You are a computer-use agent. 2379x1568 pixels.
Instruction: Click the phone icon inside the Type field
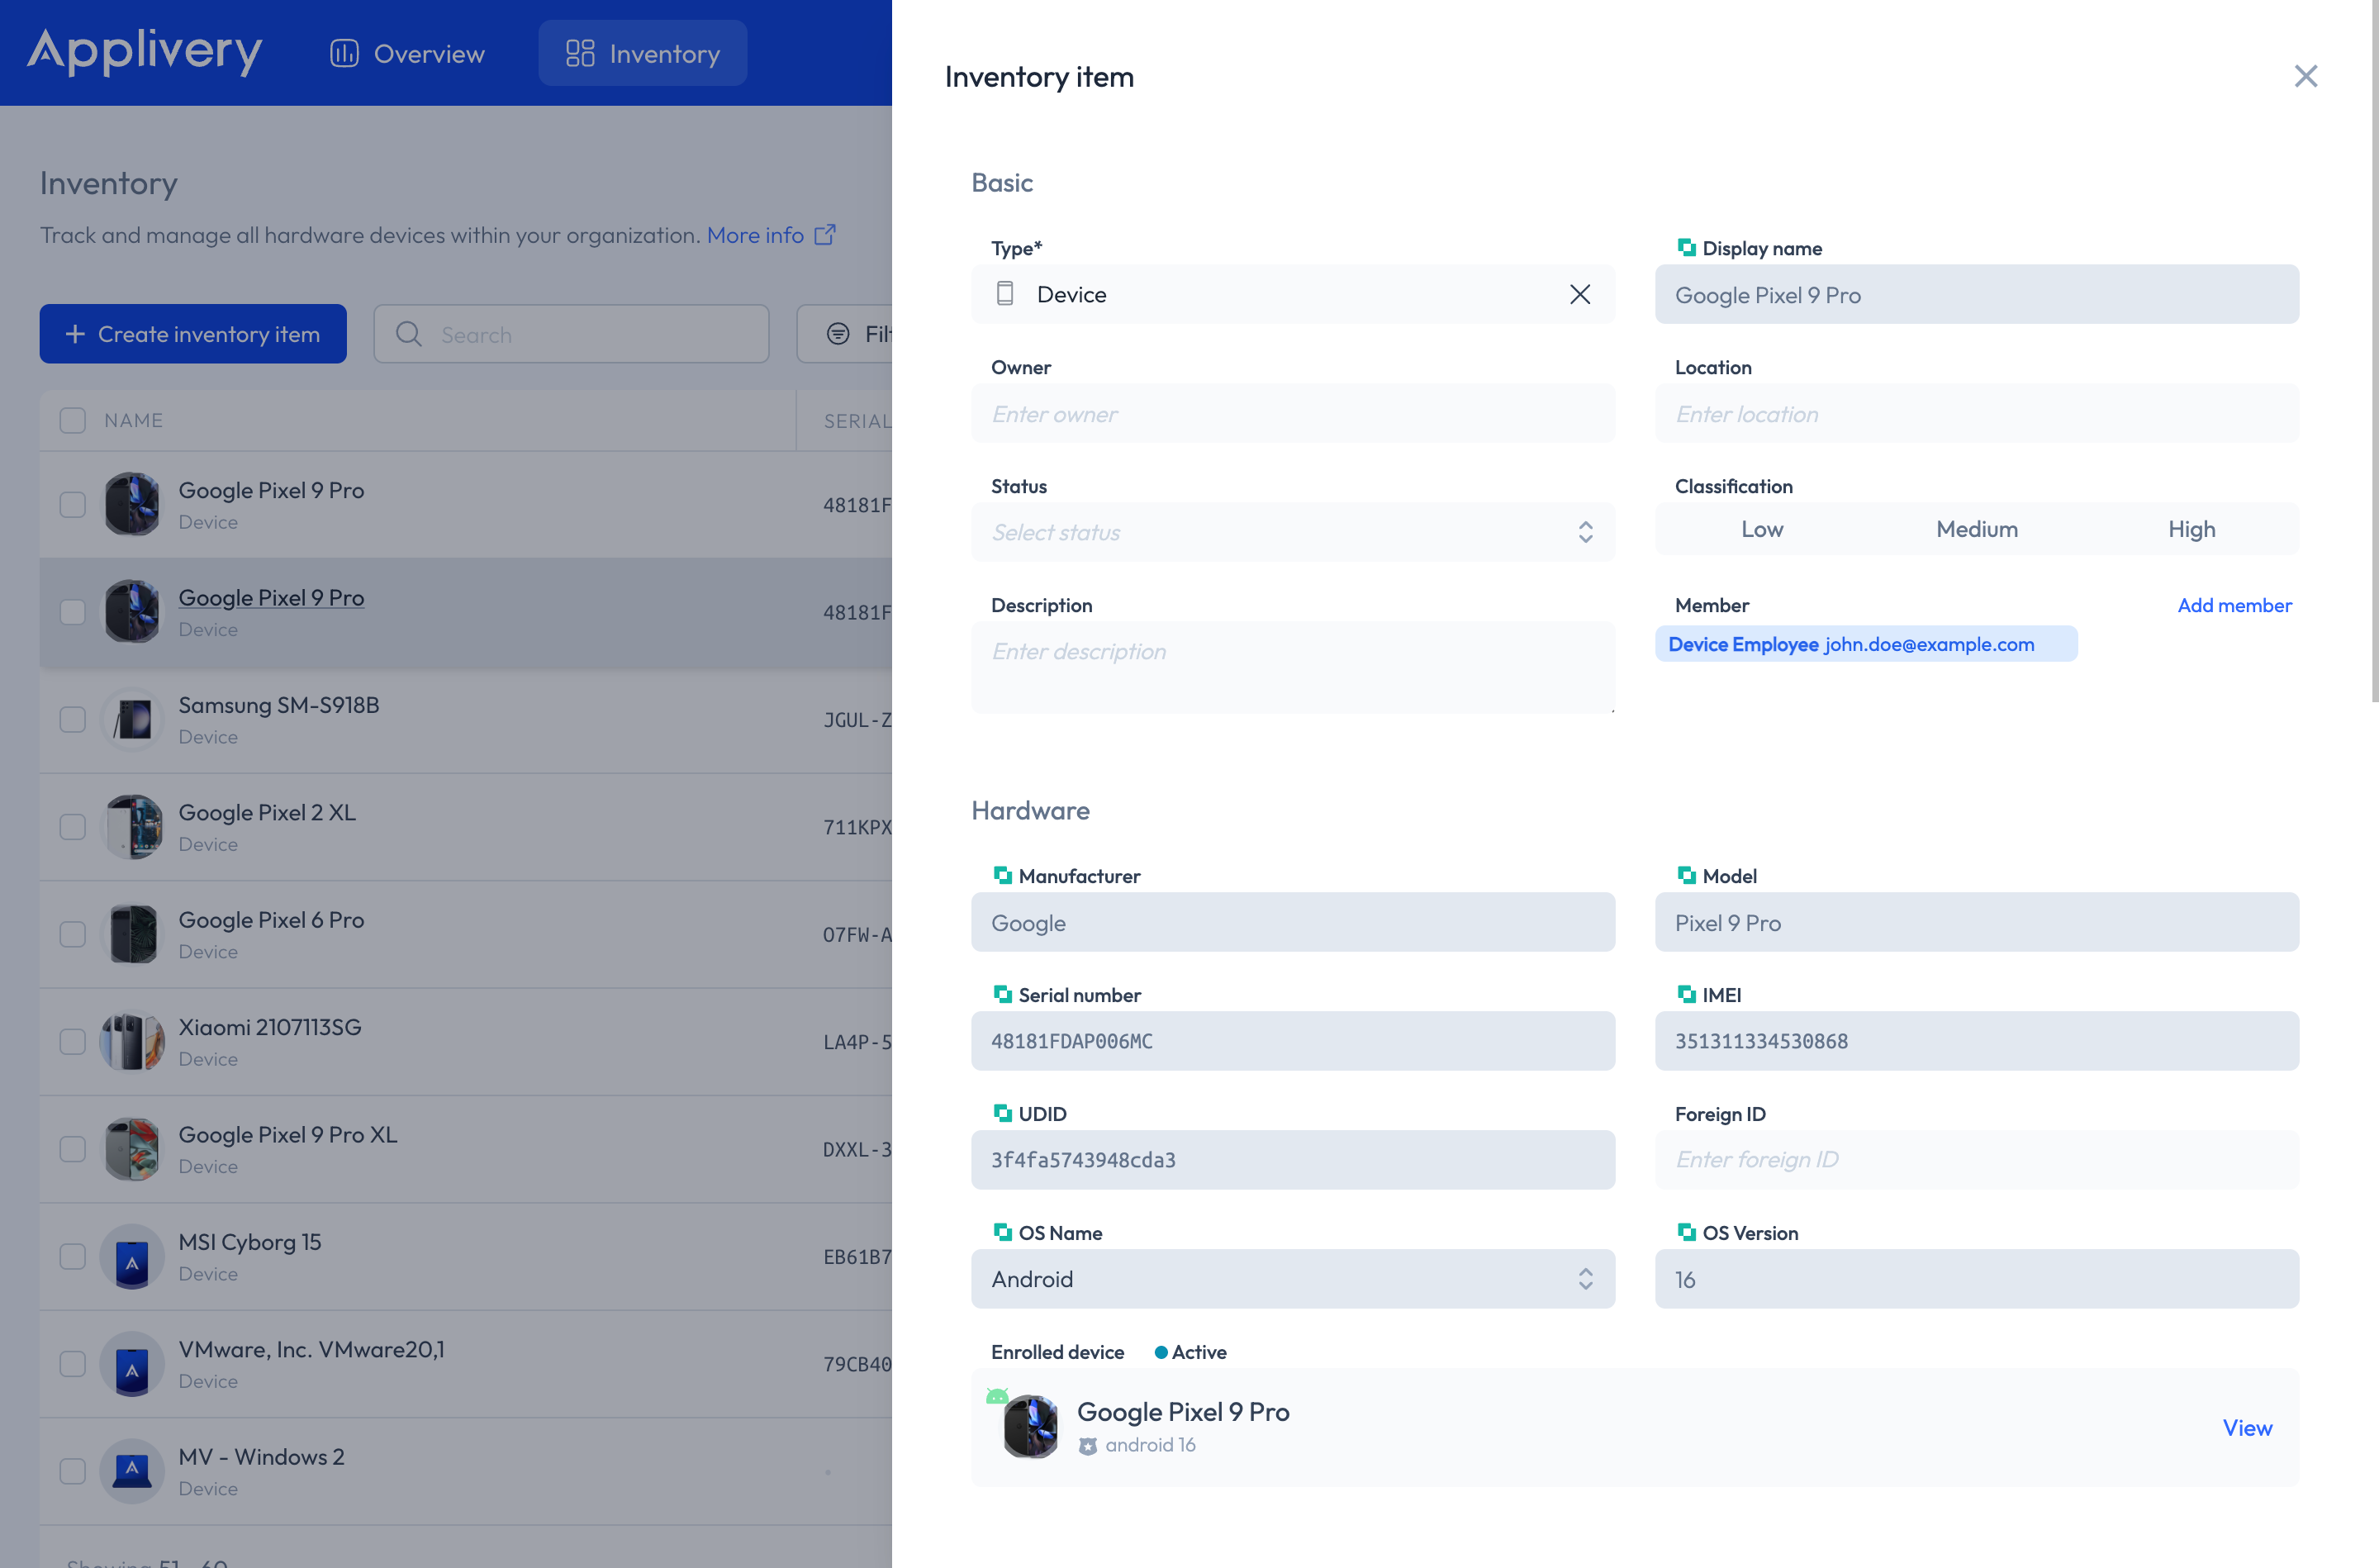(1005, 294)
